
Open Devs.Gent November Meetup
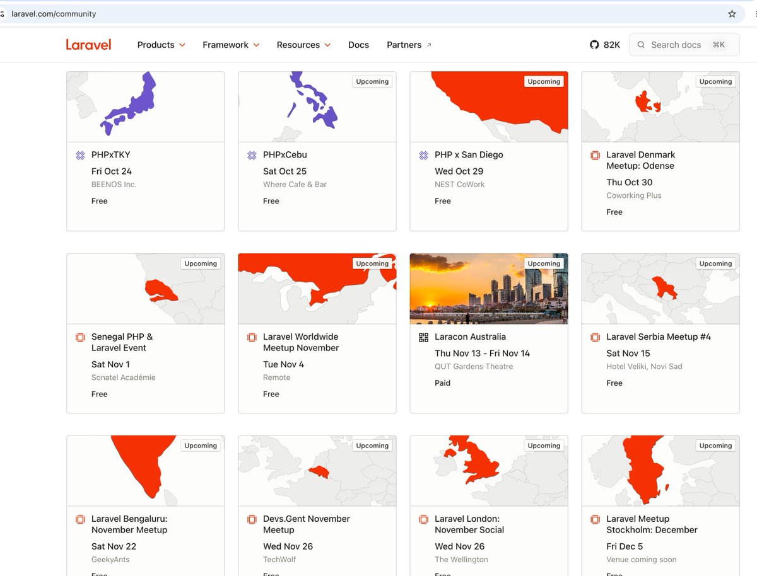coord(307,524)
